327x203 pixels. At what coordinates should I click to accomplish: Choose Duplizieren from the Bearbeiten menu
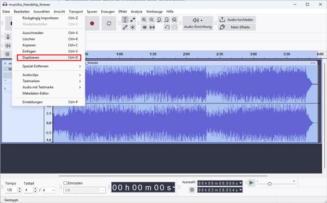point(49,58)
